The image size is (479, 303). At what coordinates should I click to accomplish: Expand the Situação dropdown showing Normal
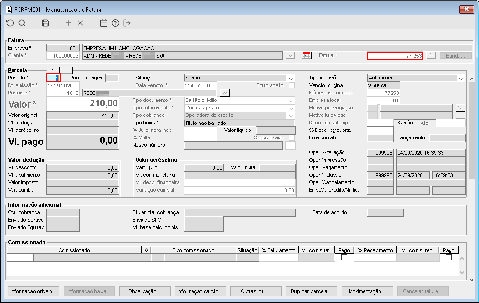291,78
